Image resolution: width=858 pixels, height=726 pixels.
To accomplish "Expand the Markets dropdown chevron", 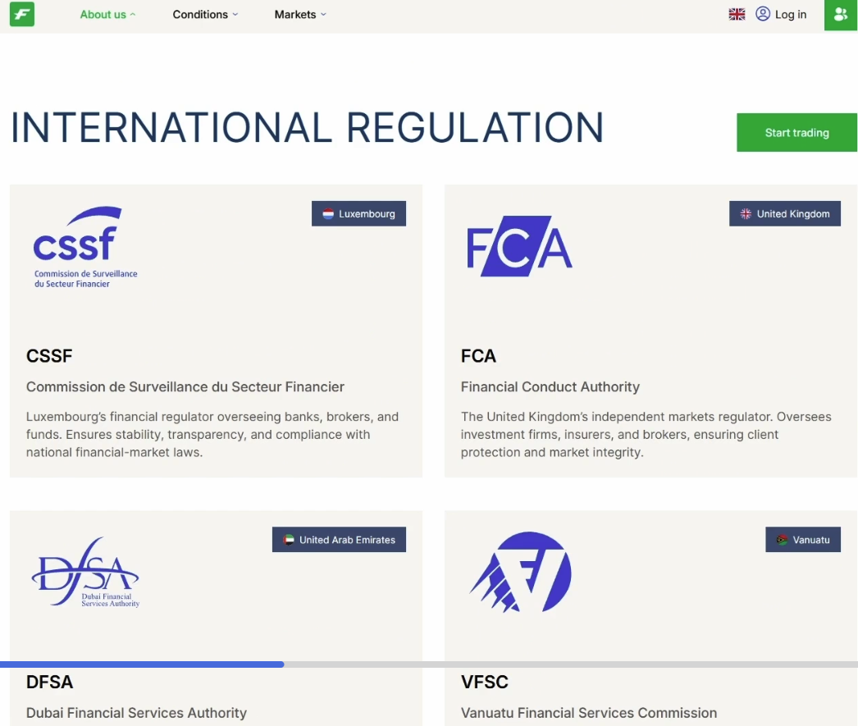I will 322,14.
